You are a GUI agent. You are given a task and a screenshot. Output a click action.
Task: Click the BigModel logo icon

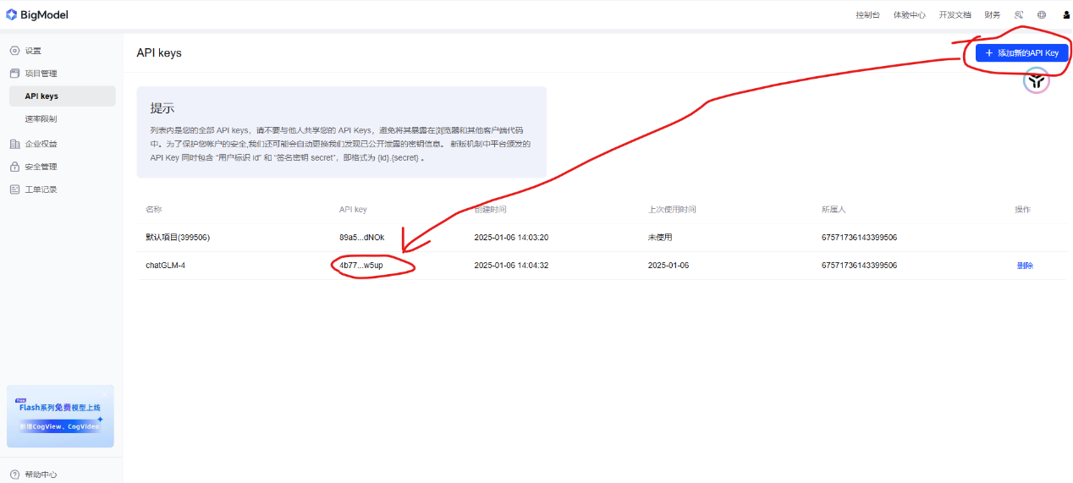(x=11, y=14)
